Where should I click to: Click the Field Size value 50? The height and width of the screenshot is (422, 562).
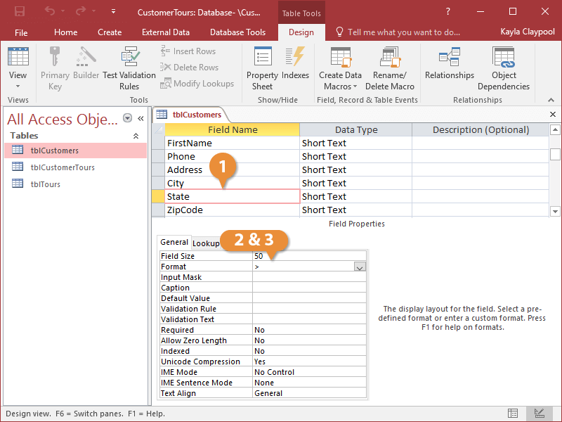pyautogui.click(x=309, y=256)
